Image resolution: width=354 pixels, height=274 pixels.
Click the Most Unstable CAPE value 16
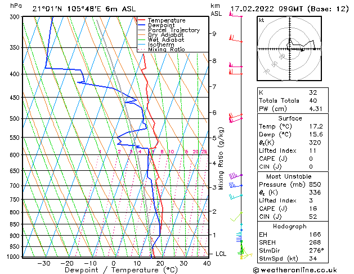click(313, 209)
